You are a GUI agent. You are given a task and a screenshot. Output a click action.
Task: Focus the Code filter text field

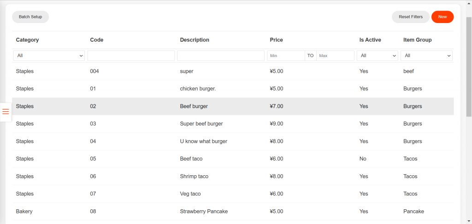tap(131, 56)
